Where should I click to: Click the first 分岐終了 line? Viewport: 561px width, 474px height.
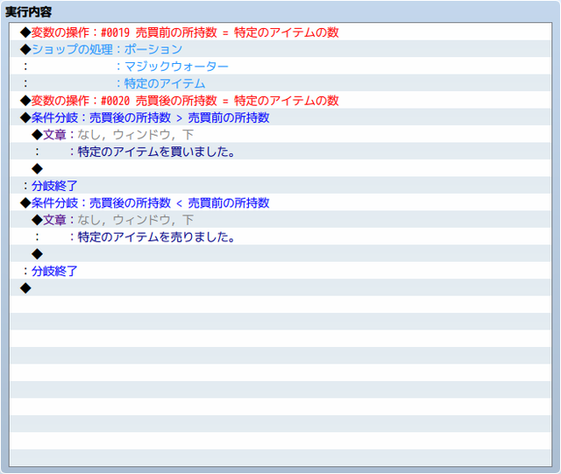(280, 186)
